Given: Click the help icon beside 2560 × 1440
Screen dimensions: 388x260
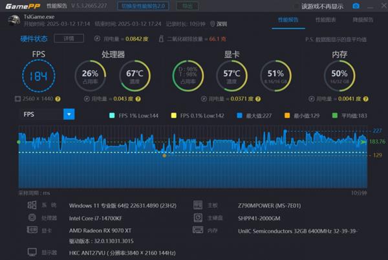Looking at the screenshot, I should [x=58, y=99].
